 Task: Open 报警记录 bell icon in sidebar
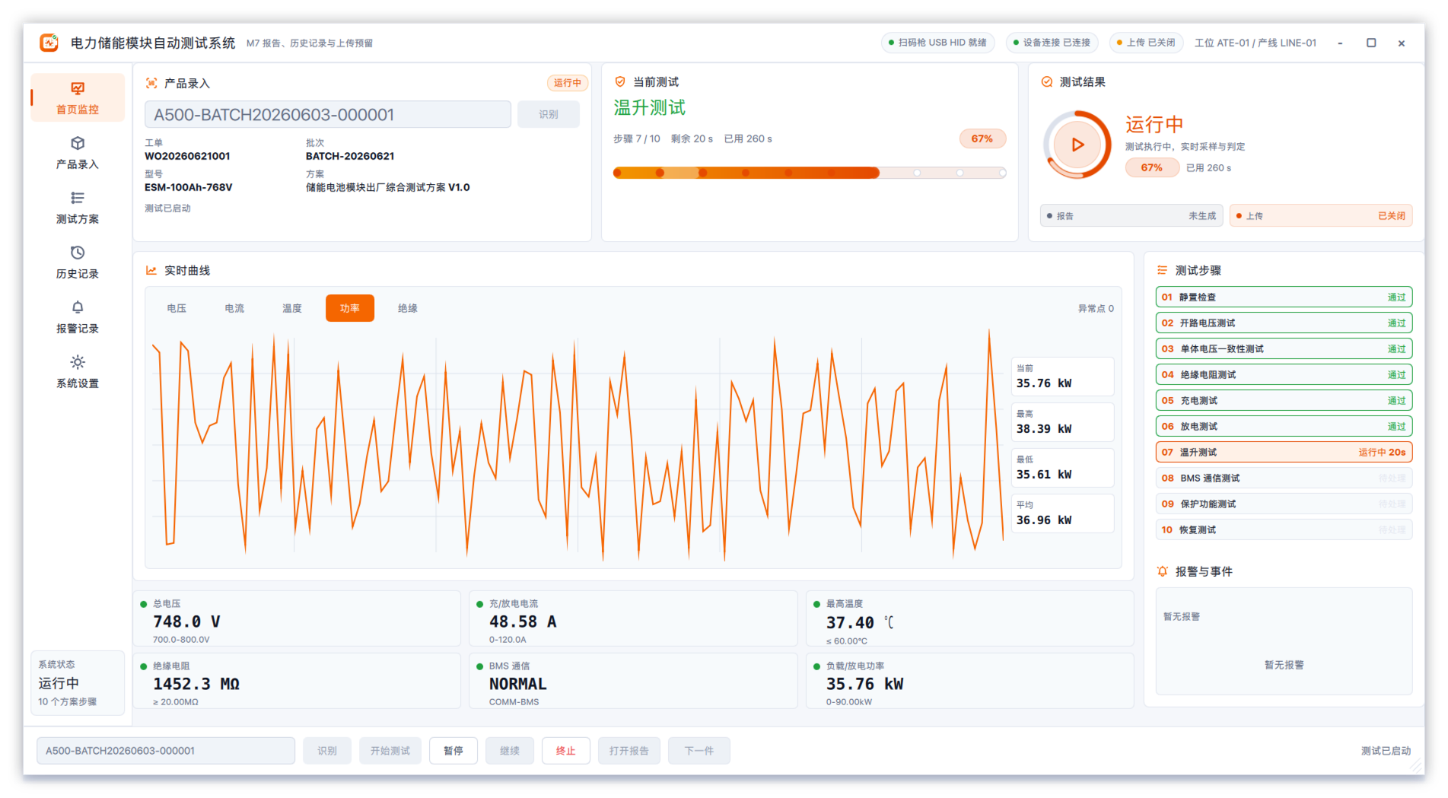click(x=78, y=307)
